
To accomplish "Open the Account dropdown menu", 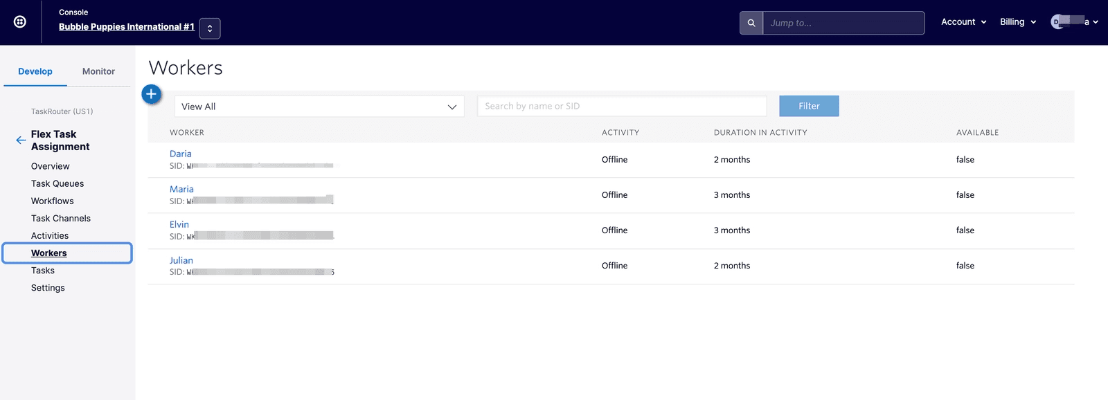I will tap(963, 22).
